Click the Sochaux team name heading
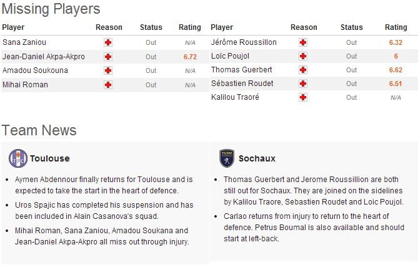The width and height of the screenshot is (418, 265). 257,158
